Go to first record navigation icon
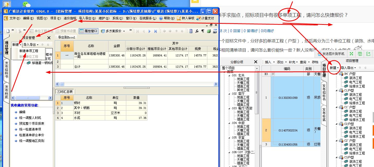 coord(137,31)
